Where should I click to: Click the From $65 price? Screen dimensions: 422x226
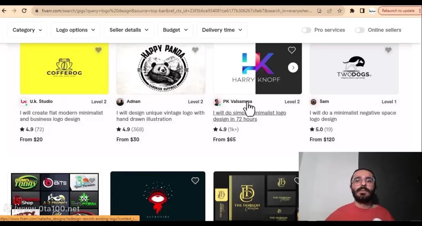click(x=225, y=139)
